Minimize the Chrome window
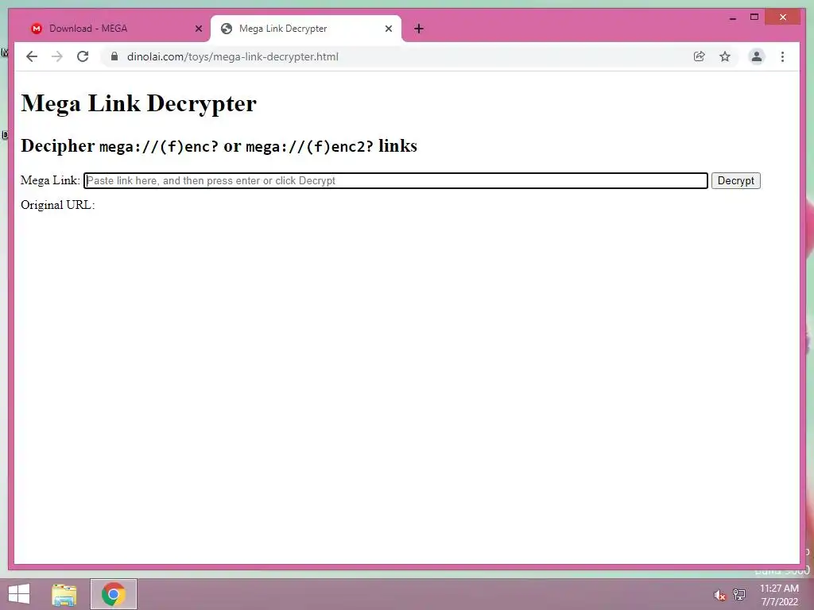 click(x=732, y=18)
